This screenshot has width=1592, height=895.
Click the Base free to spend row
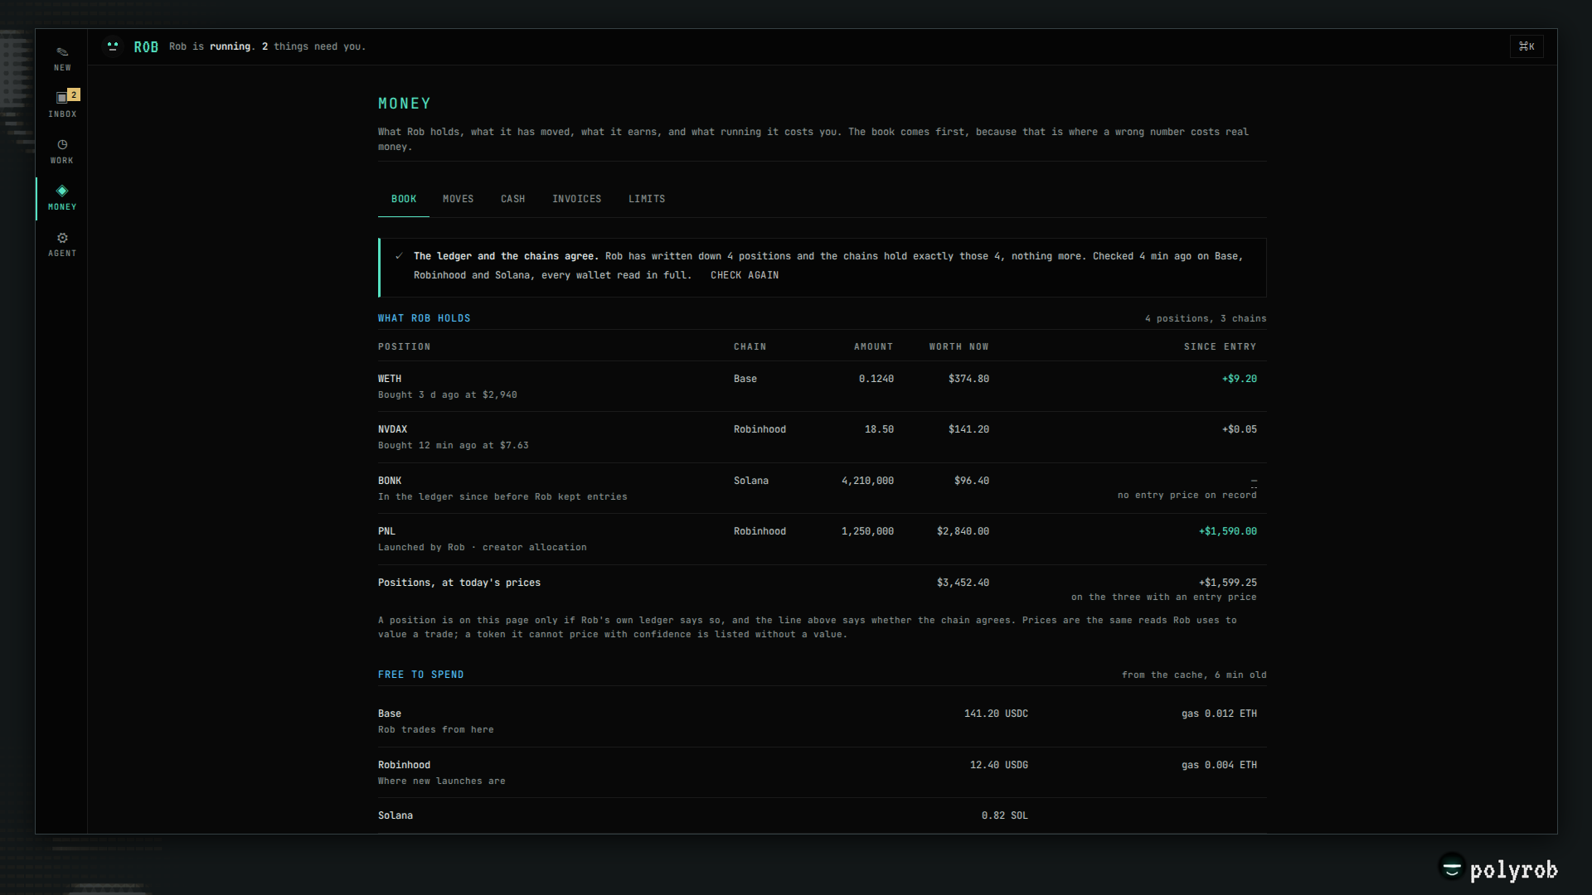(822, 721)
